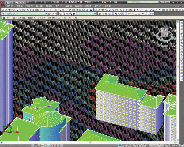This screenshot has width=184, height=147.
Task: Click the 实体建模 menu button
Action: click(x=22, y=18)
